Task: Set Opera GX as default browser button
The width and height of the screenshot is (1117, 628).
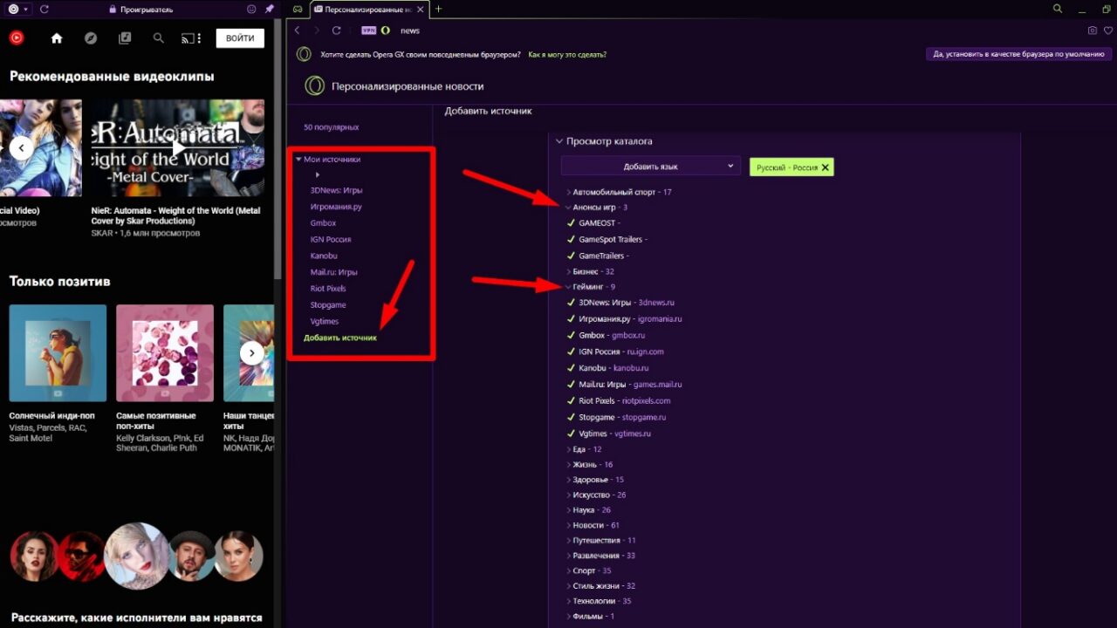Action: (x=1018, y=54)
